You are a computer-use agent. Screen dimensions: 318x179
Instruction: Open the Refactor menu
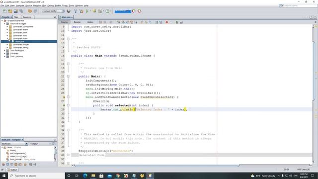point(37,5)
